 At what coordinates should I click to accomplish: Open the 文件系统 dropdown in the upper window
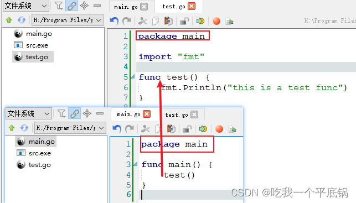coord(25,6)
